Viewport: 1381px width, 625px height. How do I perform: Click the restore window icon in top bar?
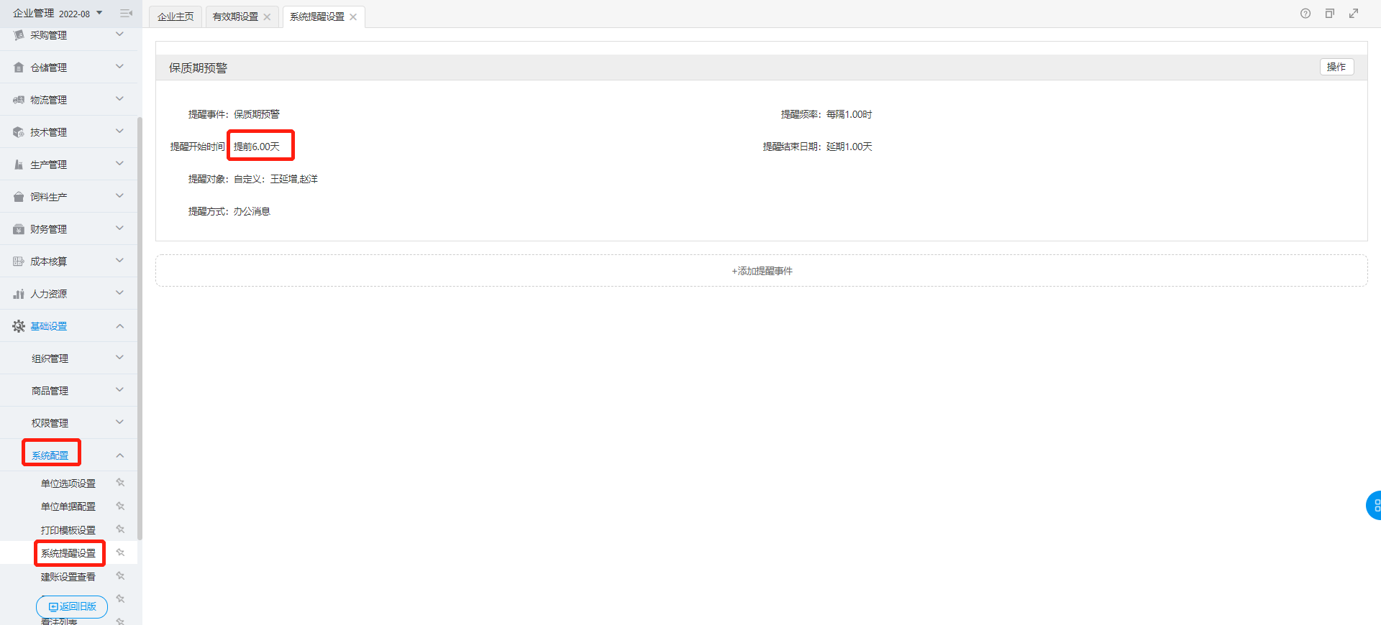1329,14
